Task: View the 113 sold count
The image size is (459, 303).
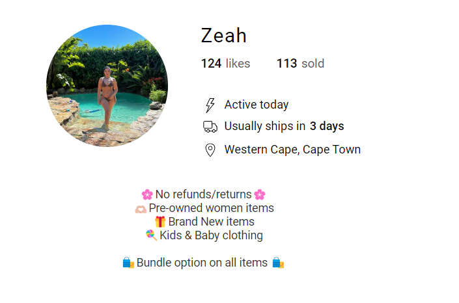Action: tap(300, 64)
